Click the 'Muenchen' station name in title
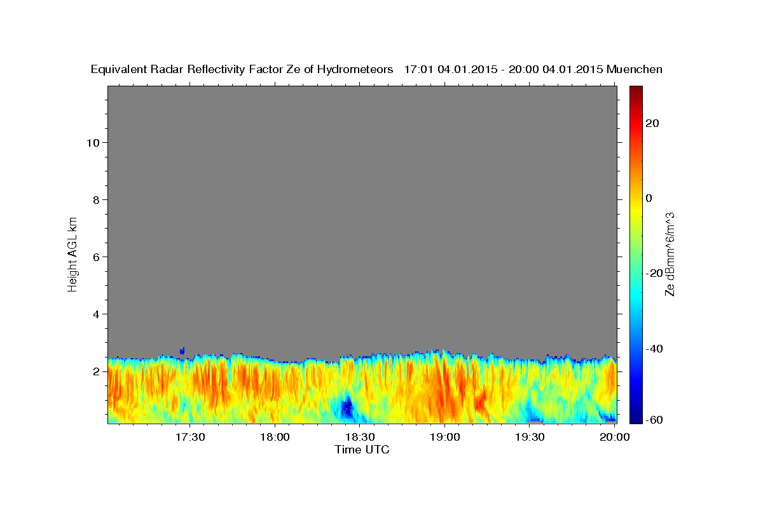Viewport: 763px width, 508px height. click(x=635, y=70)
